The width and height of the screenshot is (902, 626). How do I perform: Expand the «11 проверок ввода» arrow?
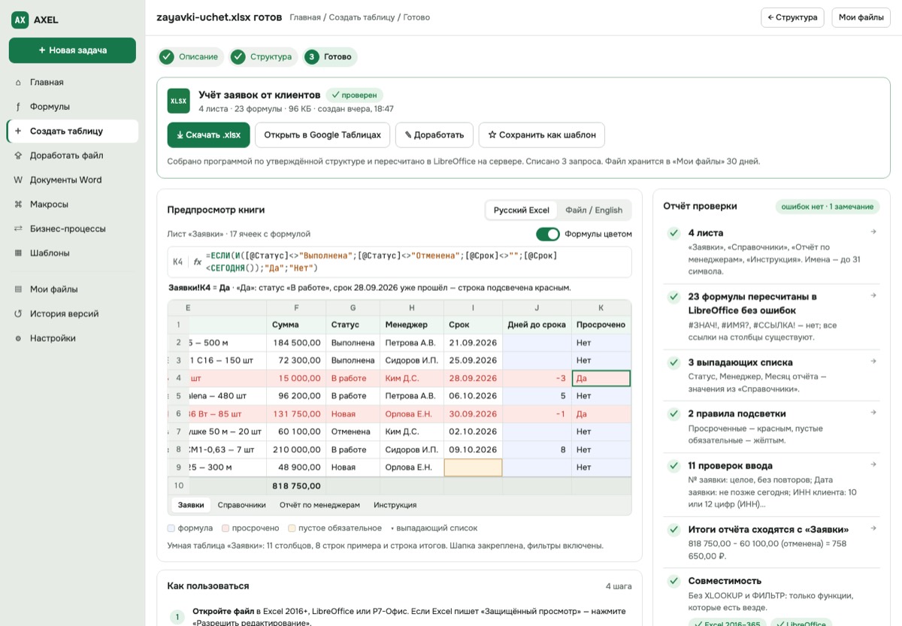(873, 464)
